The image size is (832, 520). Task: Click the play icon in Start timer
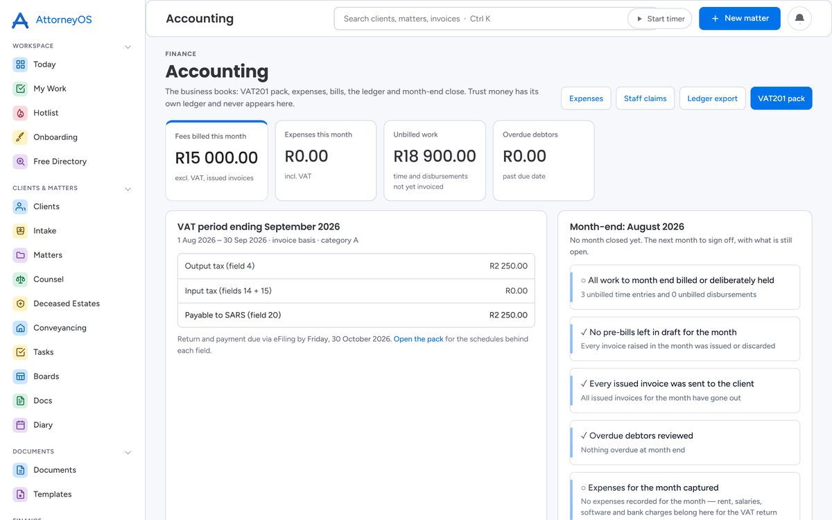(640, 19)
